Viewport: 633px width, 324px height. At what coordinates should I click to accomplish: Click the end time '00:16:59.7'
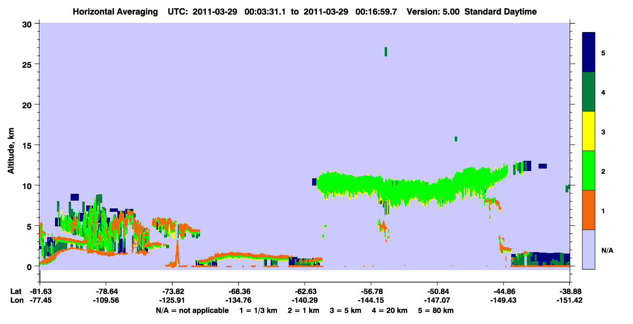(377, 12)
